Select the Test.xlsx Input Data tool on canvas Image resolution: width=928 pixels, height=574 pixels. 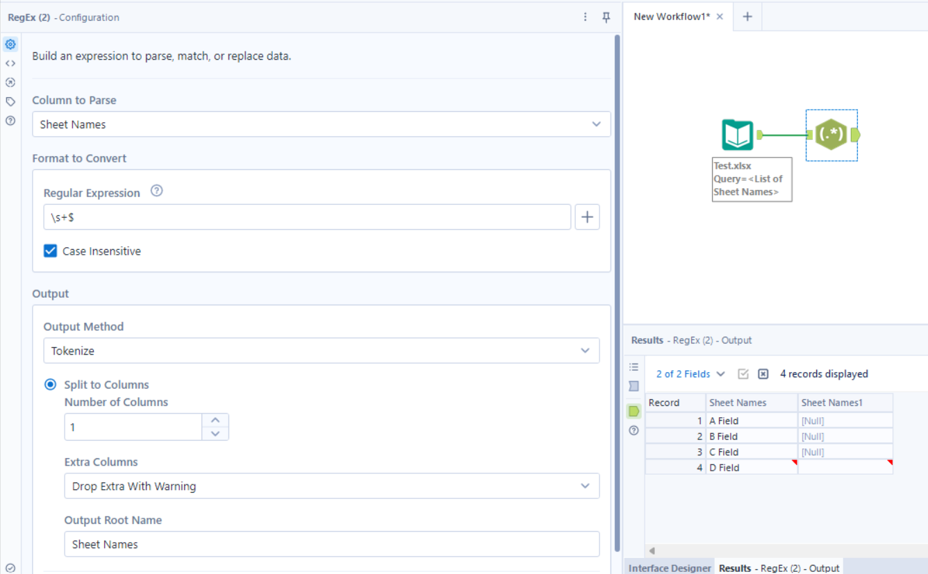736,134
